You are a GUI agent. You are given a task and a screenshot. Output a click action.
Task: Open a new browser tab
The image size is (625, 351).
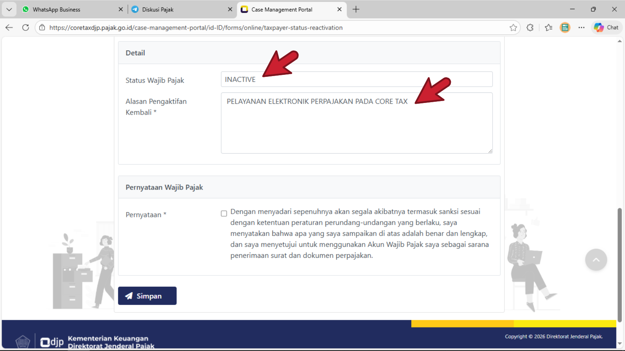tap(356, 9)
